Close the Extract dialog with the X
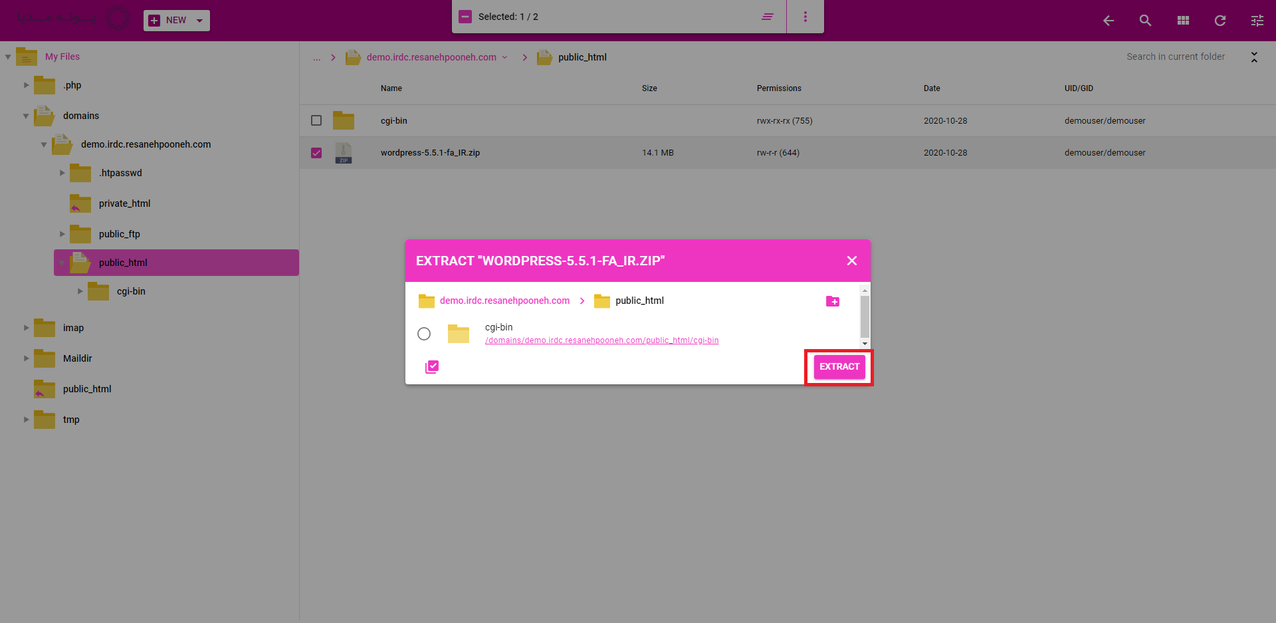Image resolution: width=1276 pixels, height=623 pixels. click(852, 261)
